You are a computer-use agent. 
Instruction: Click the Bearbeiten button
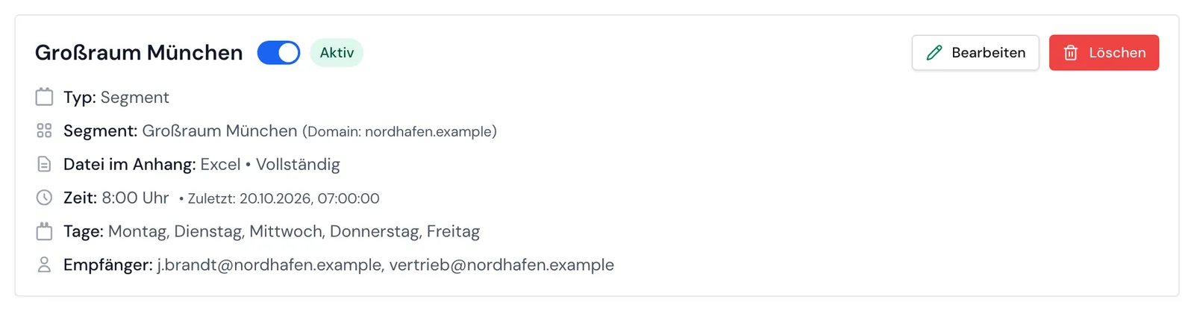[975, 53]
